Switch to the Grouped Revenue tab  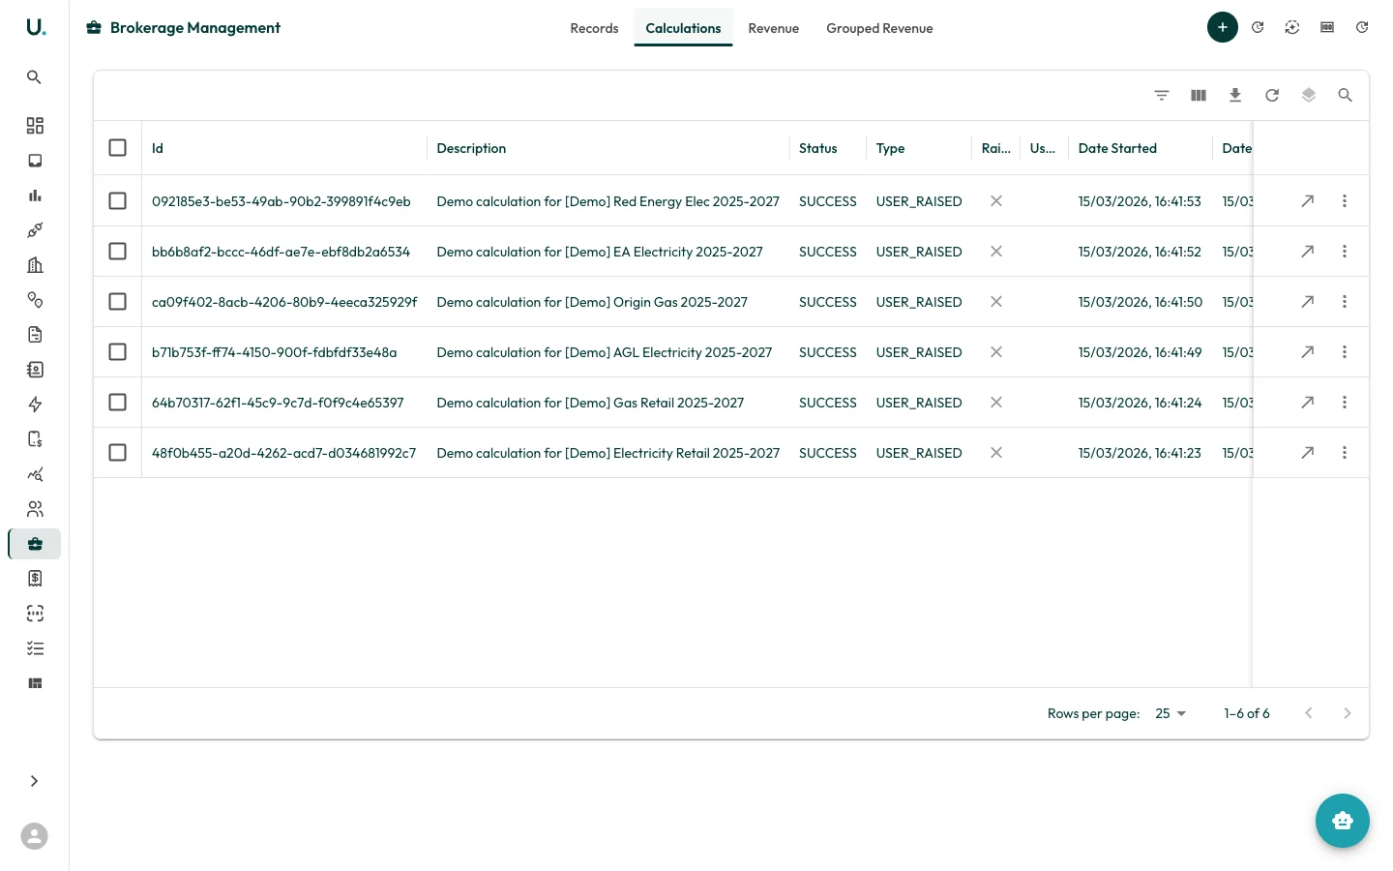[x=879, y=28]
